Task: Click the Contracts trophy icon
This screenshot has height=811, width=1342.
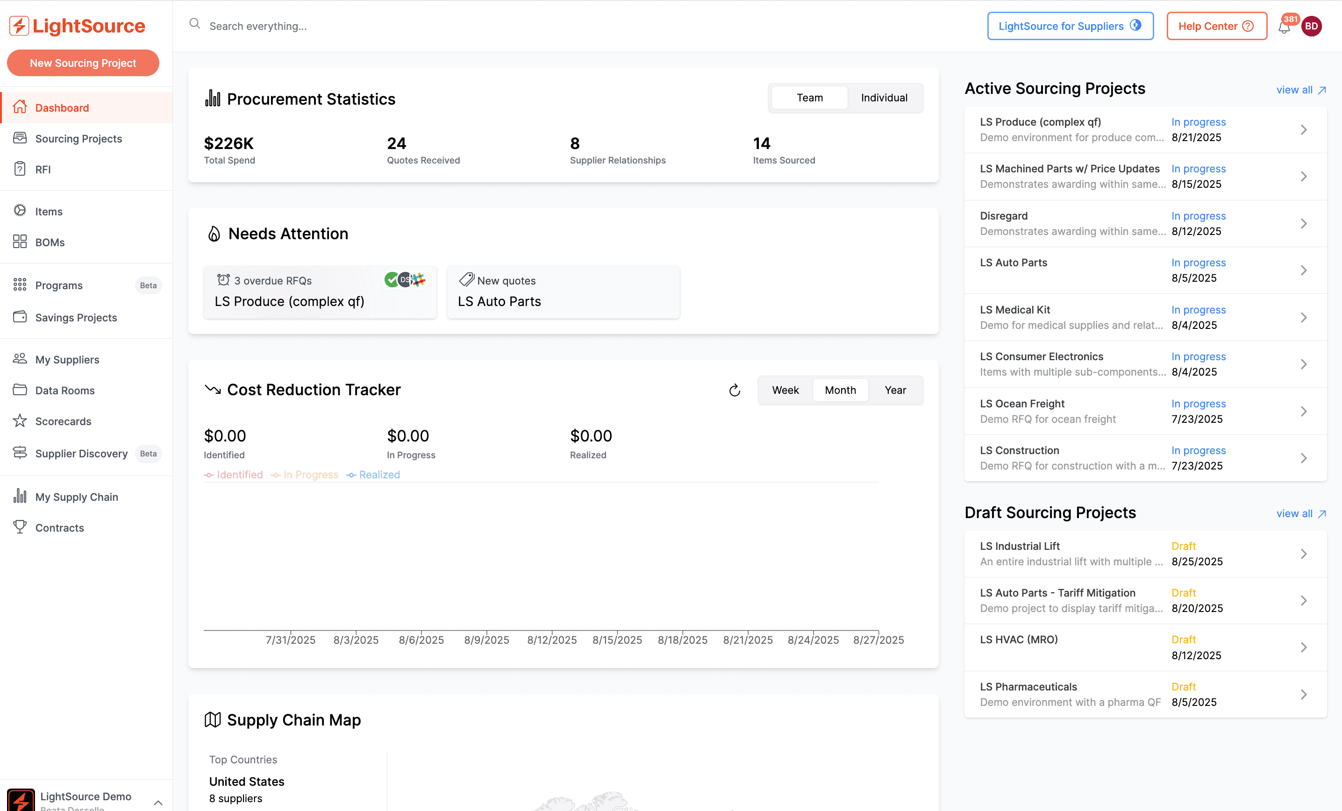Action: [20, 527]
